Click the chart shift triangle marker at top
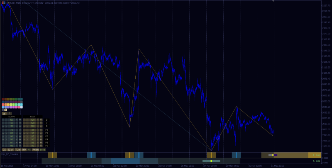The width and height of the screenshot is (332, 168). pyautogui.click(x=273, y=1)
